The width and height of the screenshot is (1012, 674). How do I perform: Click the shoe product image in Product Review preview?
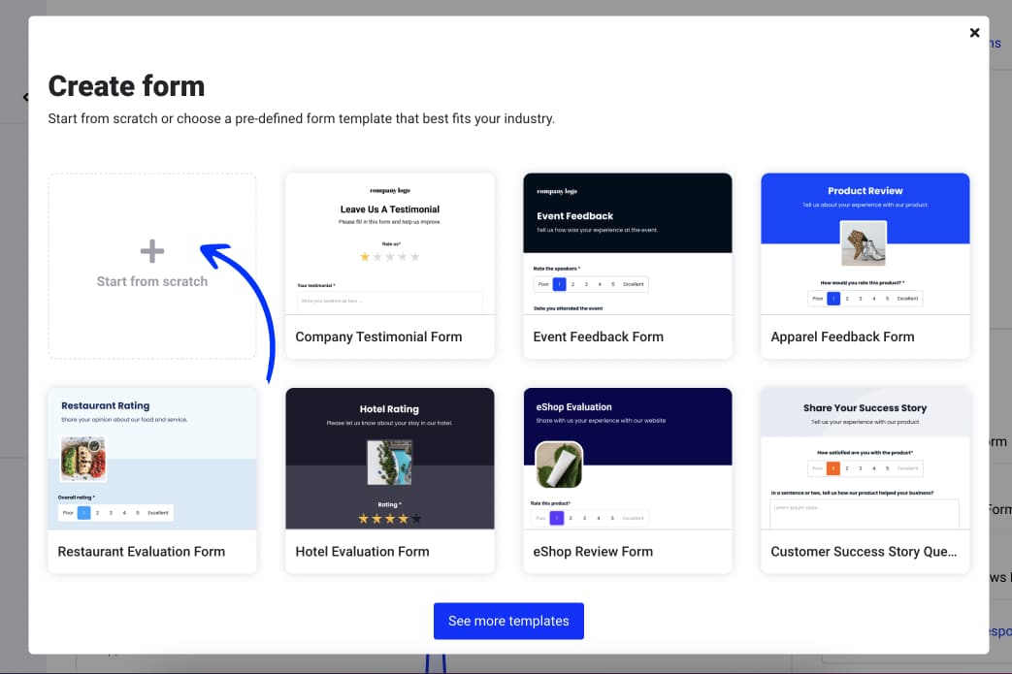[864, 243]
